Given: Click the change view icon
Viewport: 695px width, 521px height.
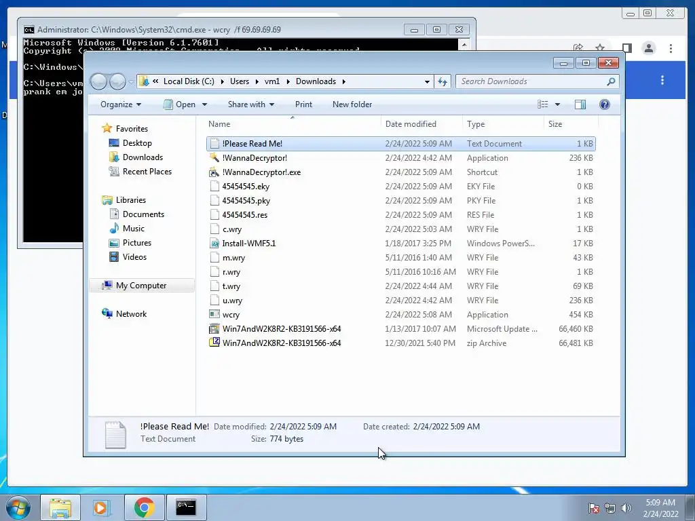Looking at the screenshot, I should [x=542, y=104].
